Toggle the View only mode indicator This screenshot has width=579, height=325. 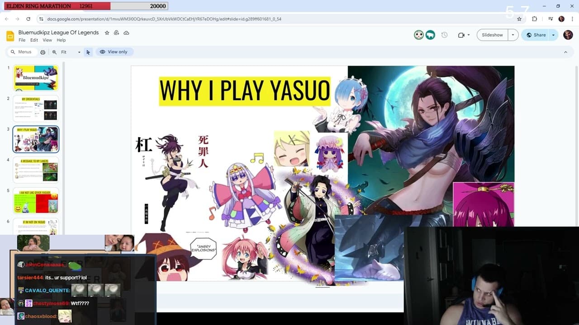coord(114,51)
